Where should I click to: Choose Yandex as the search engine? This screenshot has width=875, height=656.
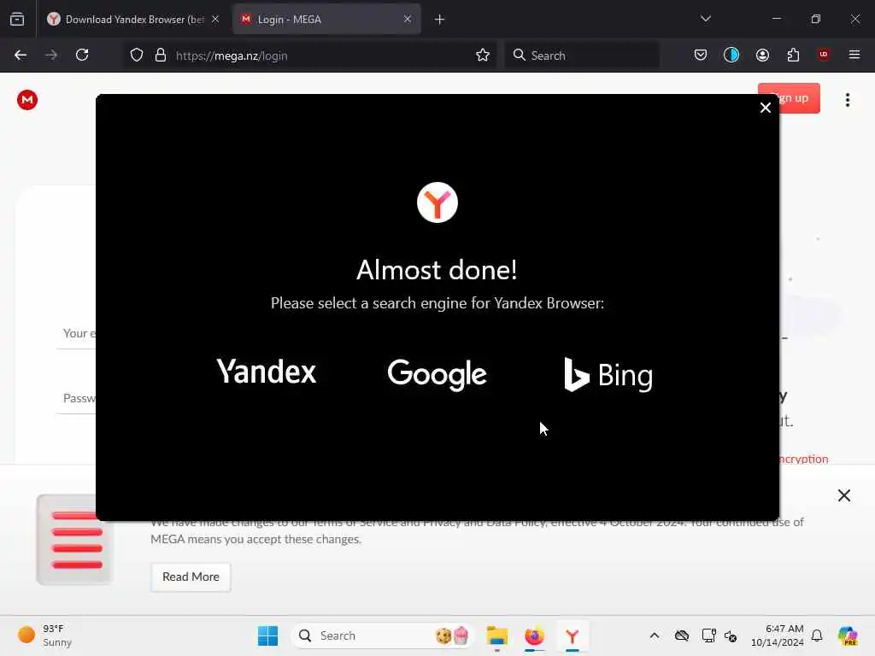pyautogui.click(x=267, y=372)
